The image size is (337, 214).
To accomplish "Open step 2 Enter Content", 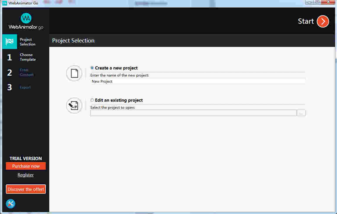I will tap(27, 72).
